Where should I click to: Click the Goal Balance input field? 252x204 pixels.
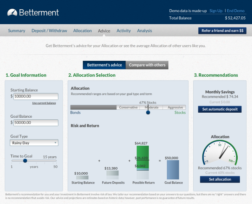[x=36, y=122]
